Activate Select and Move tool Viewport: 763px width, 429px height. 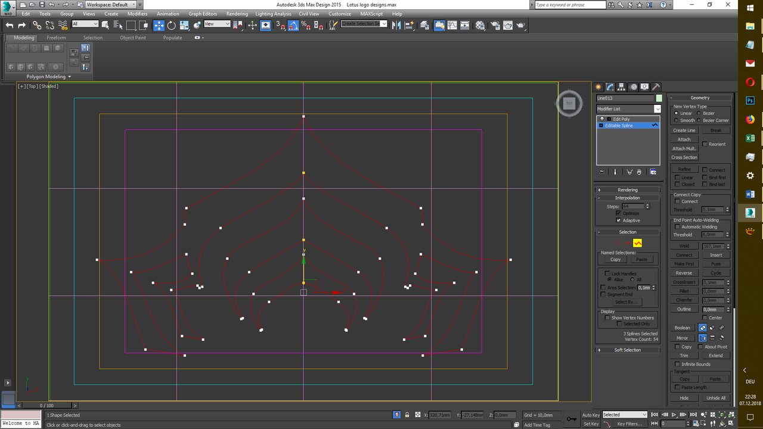[x=159, y=25]
